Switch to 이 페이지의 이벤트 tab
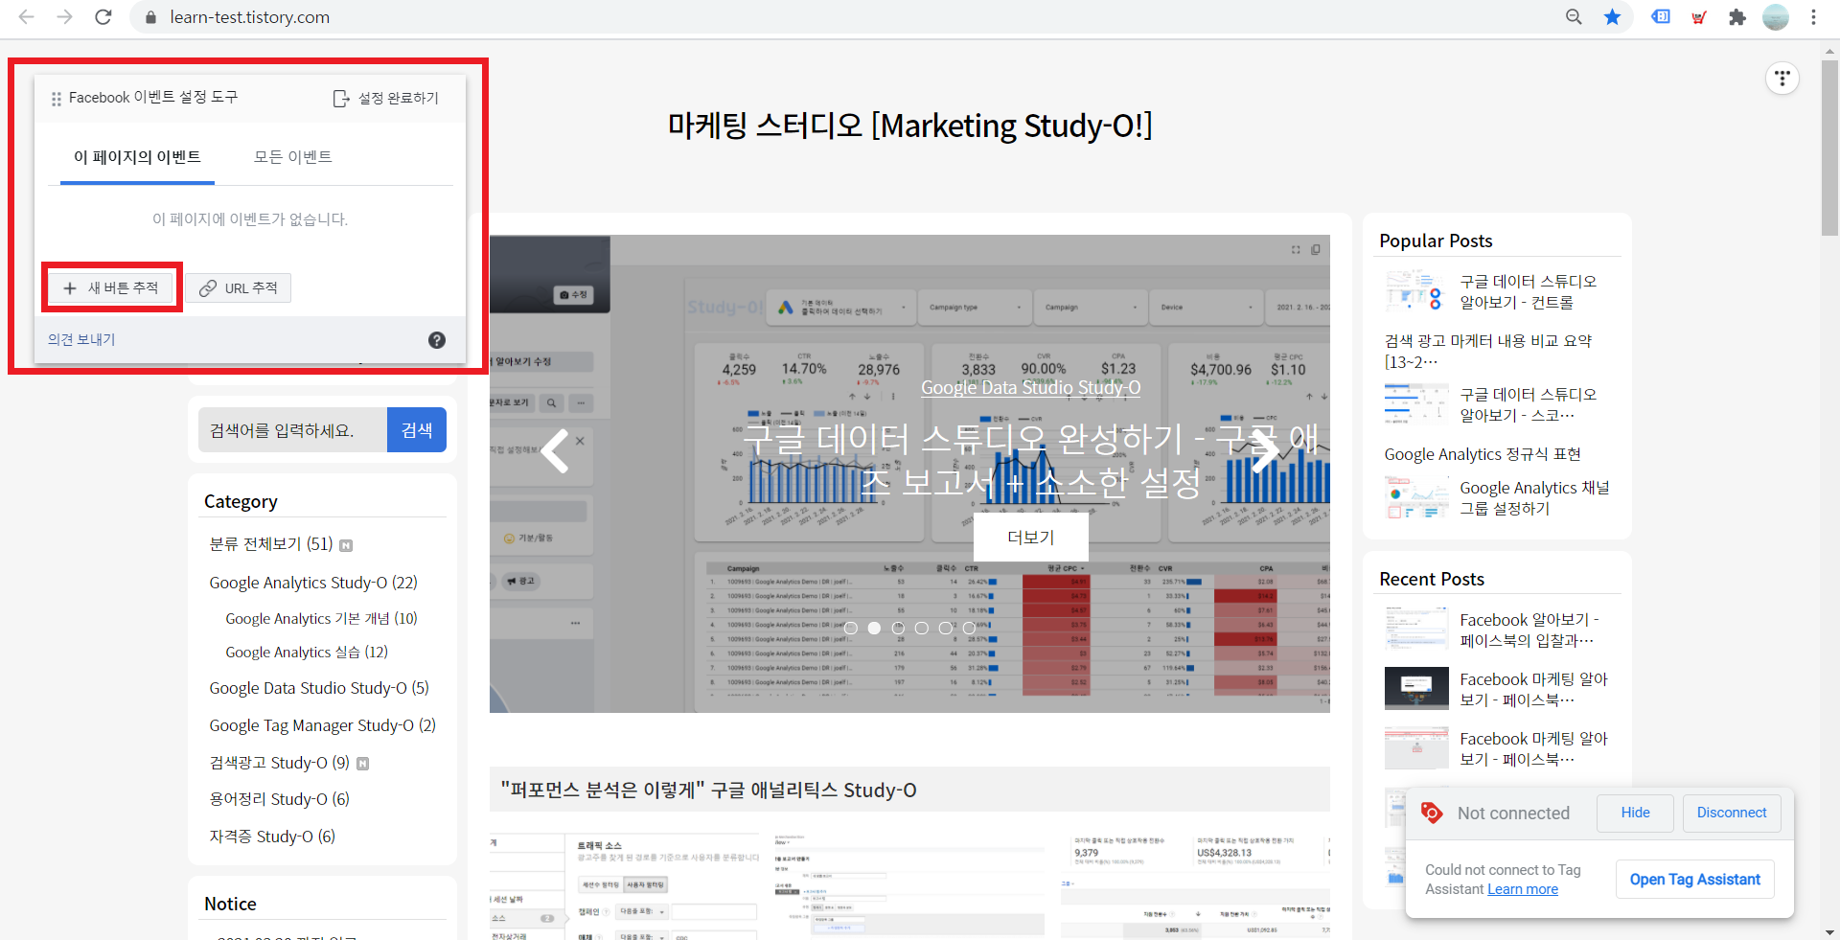Screen dimensions: 1840x940 (x=137, y=157)
